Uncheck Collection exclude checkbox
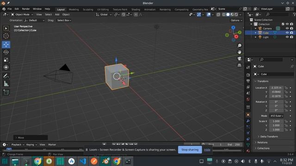Viewport: 296px width, 166px height. (283, 24)
